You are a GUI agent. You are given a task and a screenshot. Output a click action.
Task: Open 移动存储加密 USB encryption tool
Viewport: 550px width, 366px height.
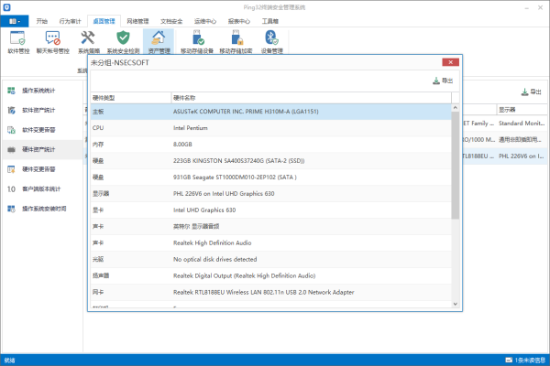pyautogui.click(x=236, y=42)
